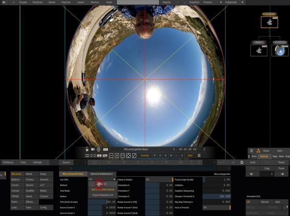The width and height of the screenshot is (290, 216).
Task: Open the Audio menu in top bar
Action: pyautogui.click(x=109, y=2)
